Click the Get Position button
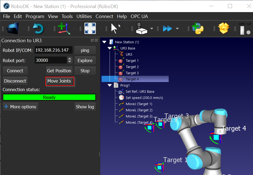253x175 pixels. click(x=59, y=71)
